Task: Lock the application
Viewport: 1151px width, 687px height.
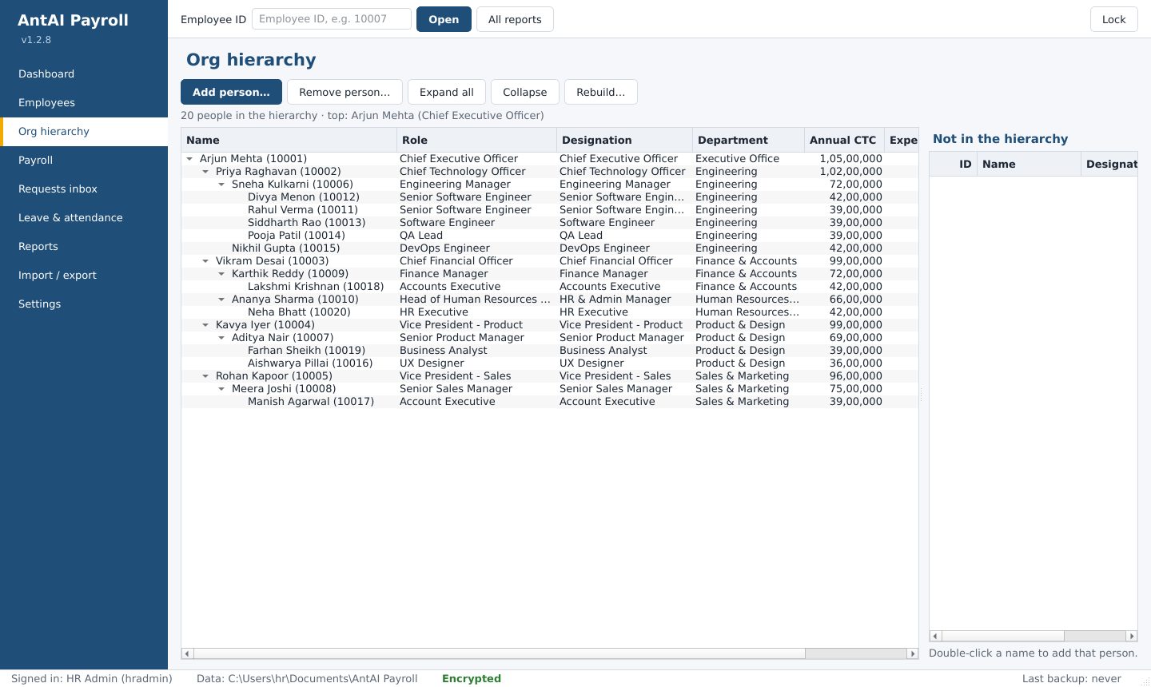Action: (x=1113, y=19)
